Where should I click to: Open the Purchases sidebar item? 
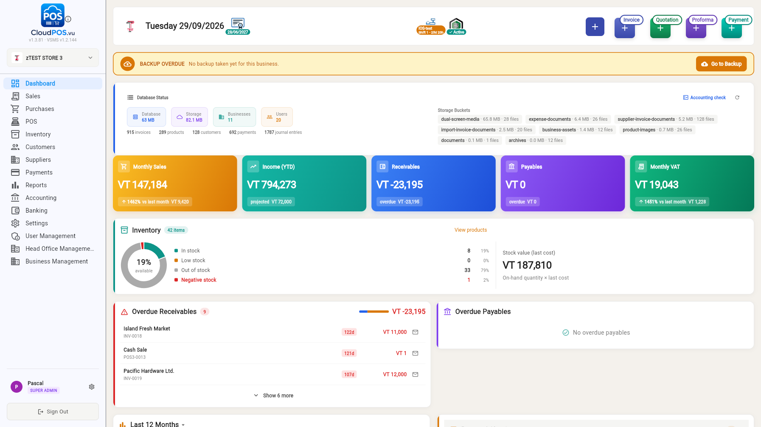pyautogui.click(x=53, y=109)
